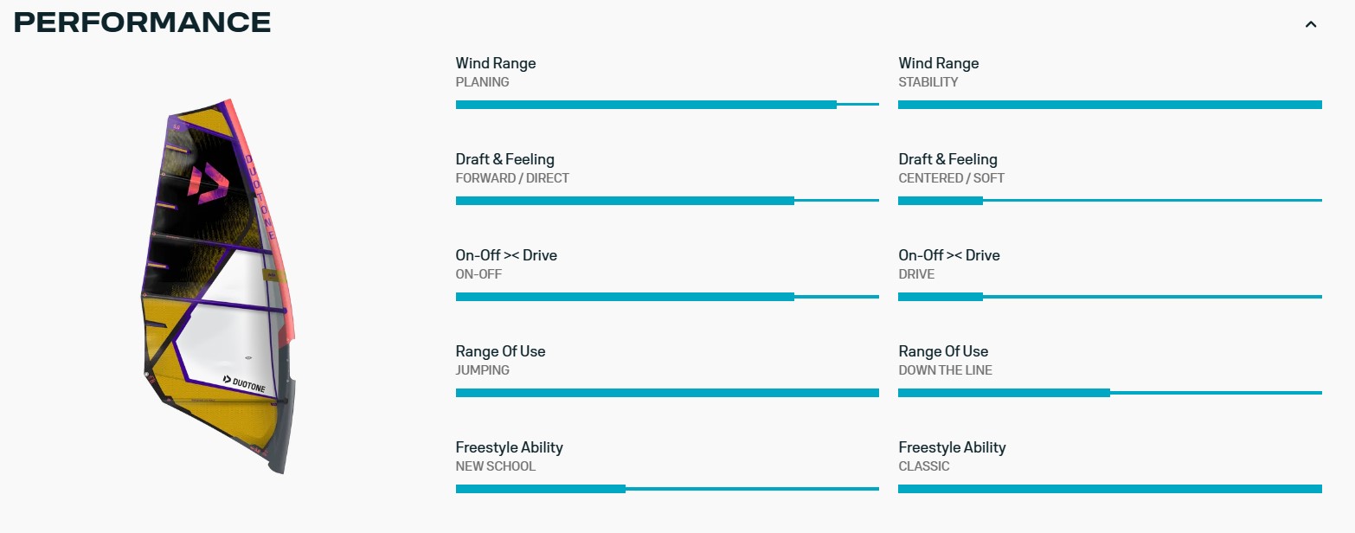
Task: Click the Centered / Soft draft bar
Action: [x=1110, y=201]
